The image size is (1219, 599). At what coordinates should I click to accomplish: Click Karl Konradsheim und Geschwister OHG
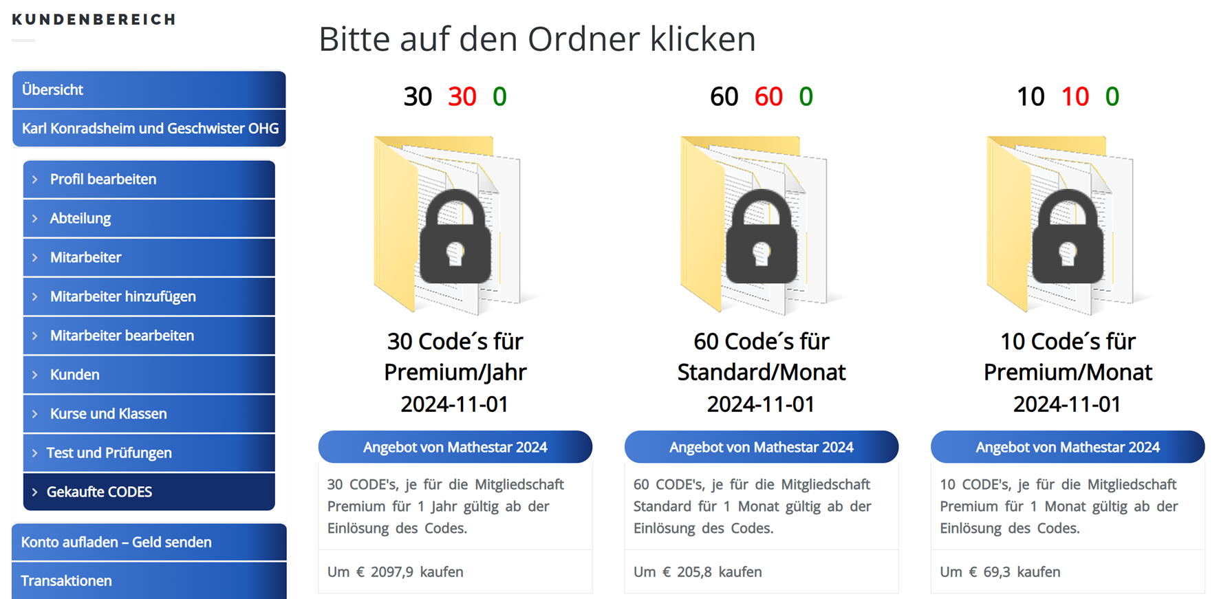(x=150, y=129)
